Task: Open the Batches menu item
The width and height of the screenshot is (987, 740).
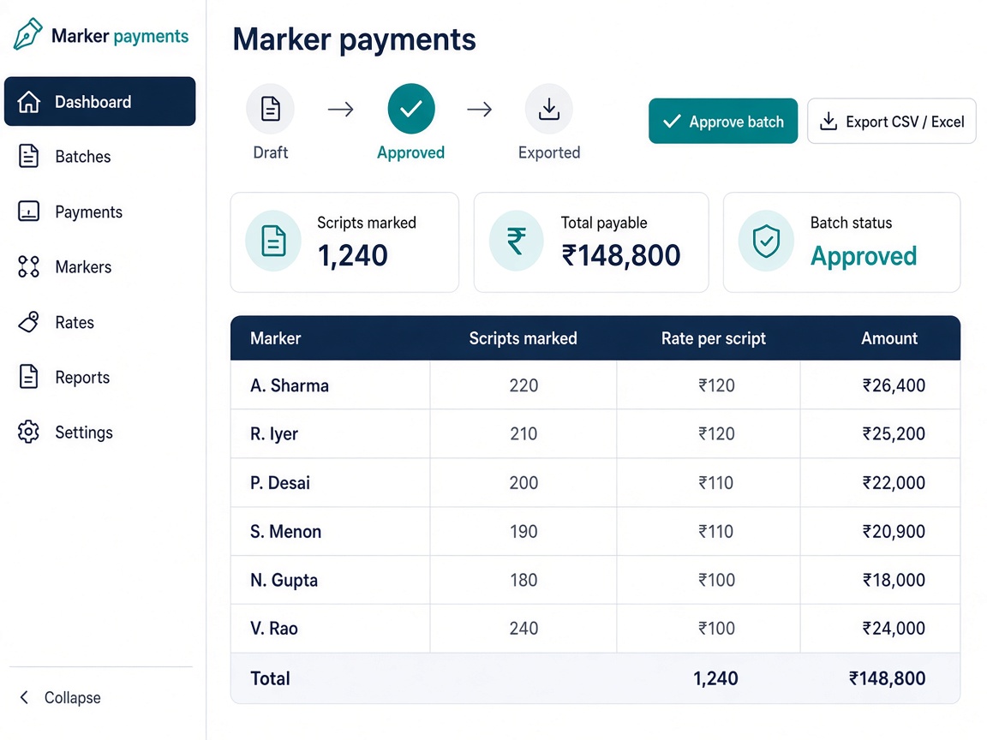Action: click(x=100, y=156)
